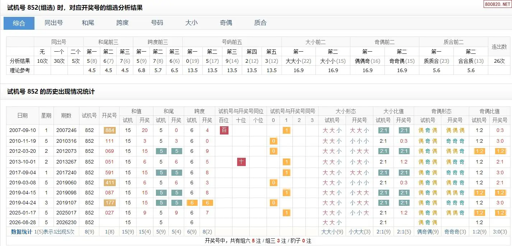Select issue number 2007246
512x246 pixels.
click(66, 131)
